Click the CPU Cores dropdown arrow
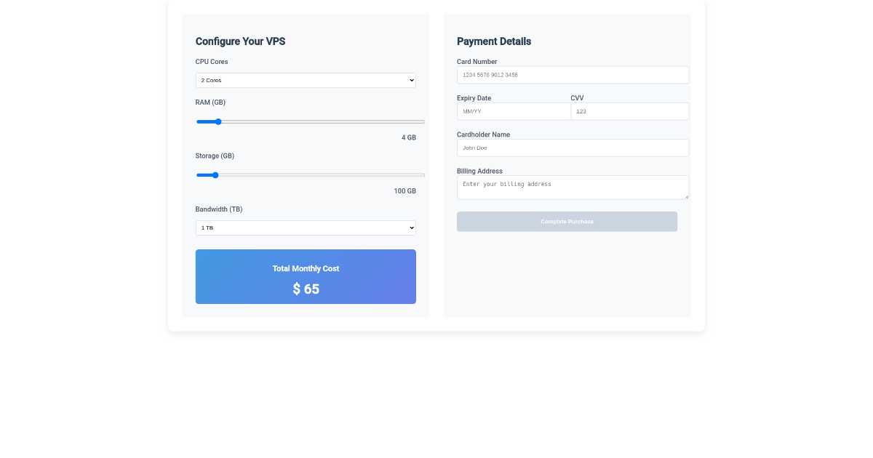This screenshot has width=873, height=458. tap(410, 80)
